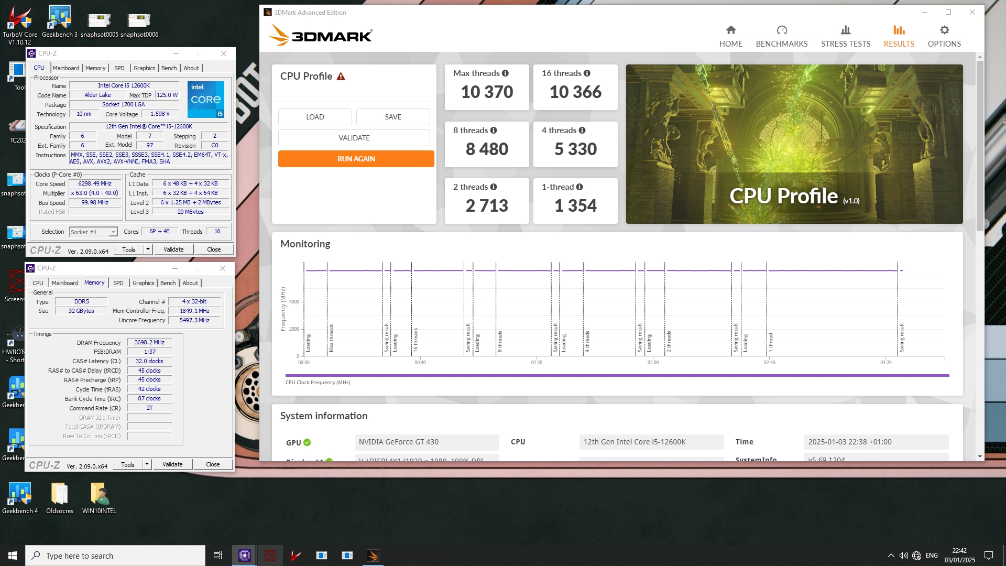This screenshot has height=566, width=1006.
Task: Click the Max threads score 10 370
Action: tap(487, 92)
